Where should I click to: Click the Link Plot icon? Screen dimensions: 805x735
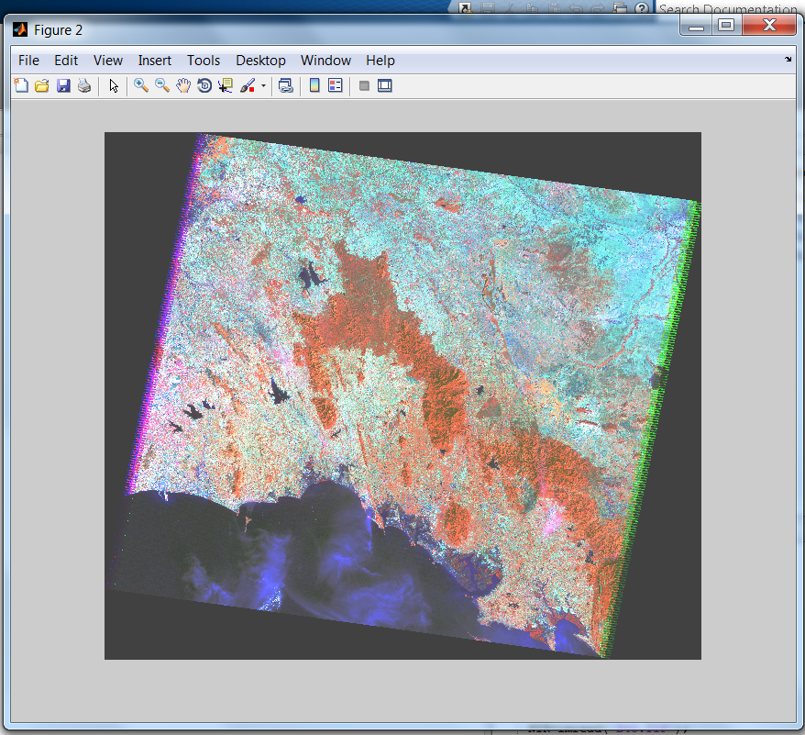pyautogui.click(x=285, y=84)
